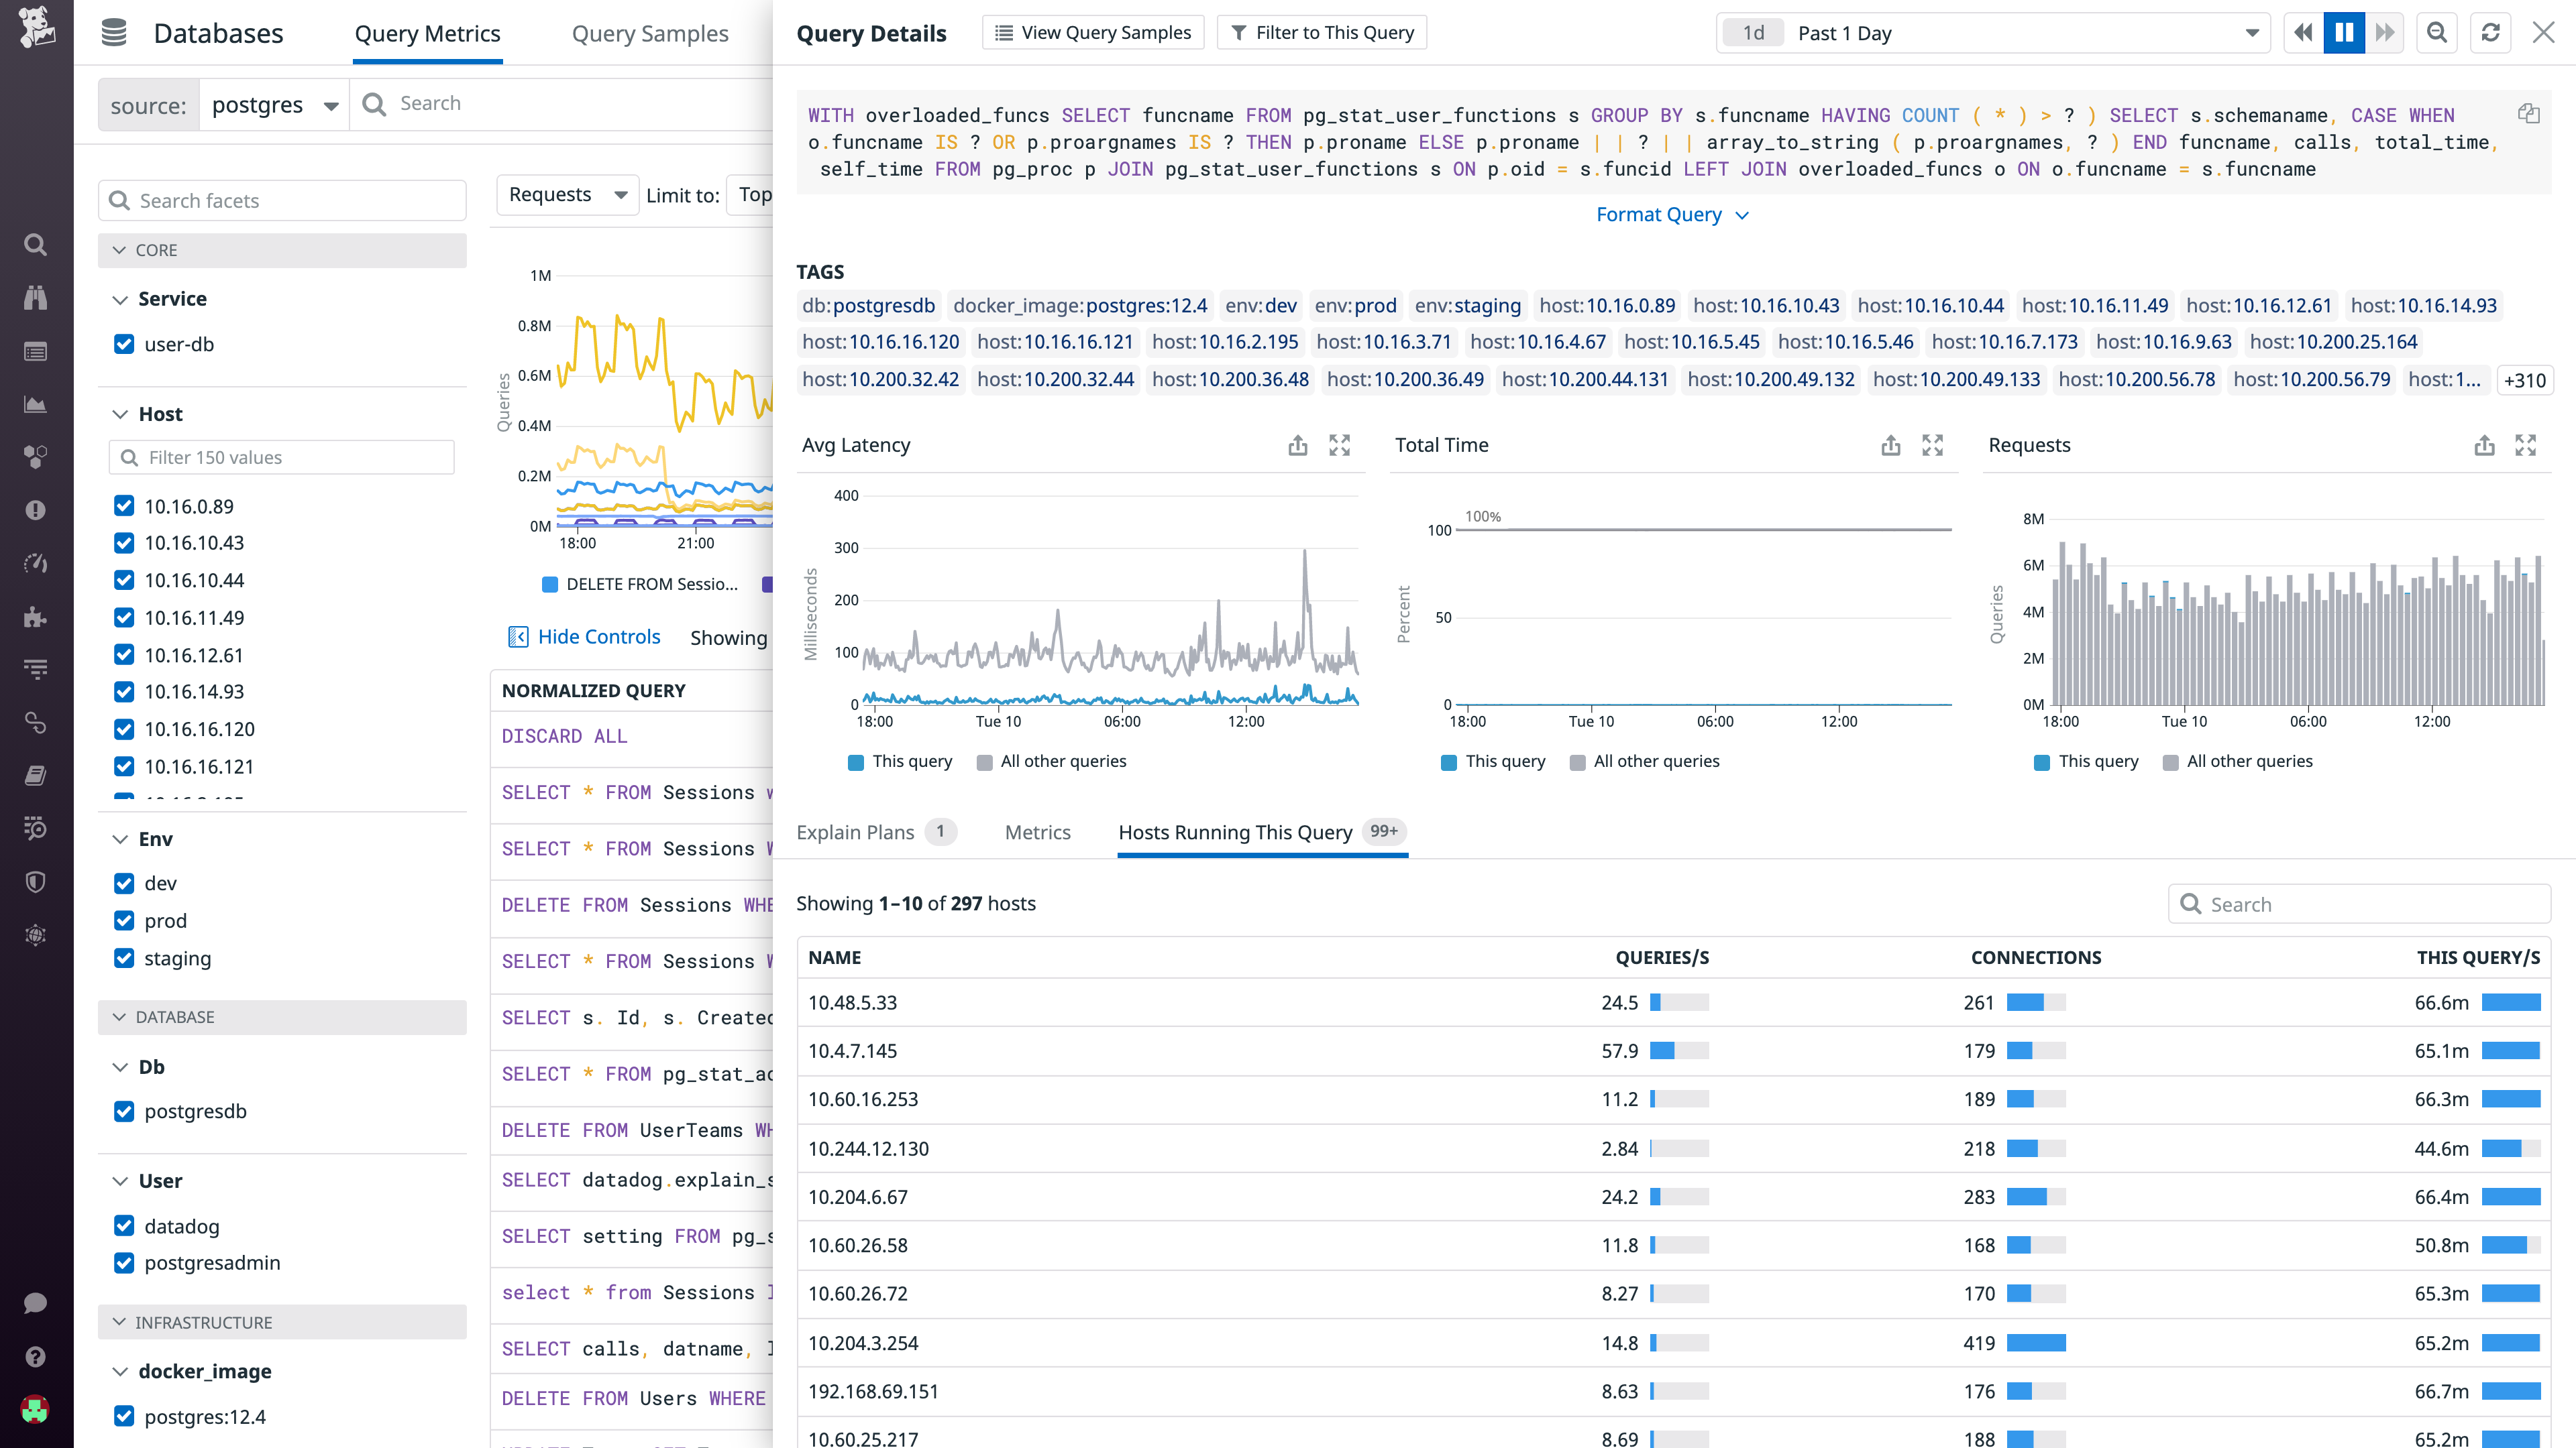Click Filter to This Query button
2576x1448 pixels.
coord(1322,32)
